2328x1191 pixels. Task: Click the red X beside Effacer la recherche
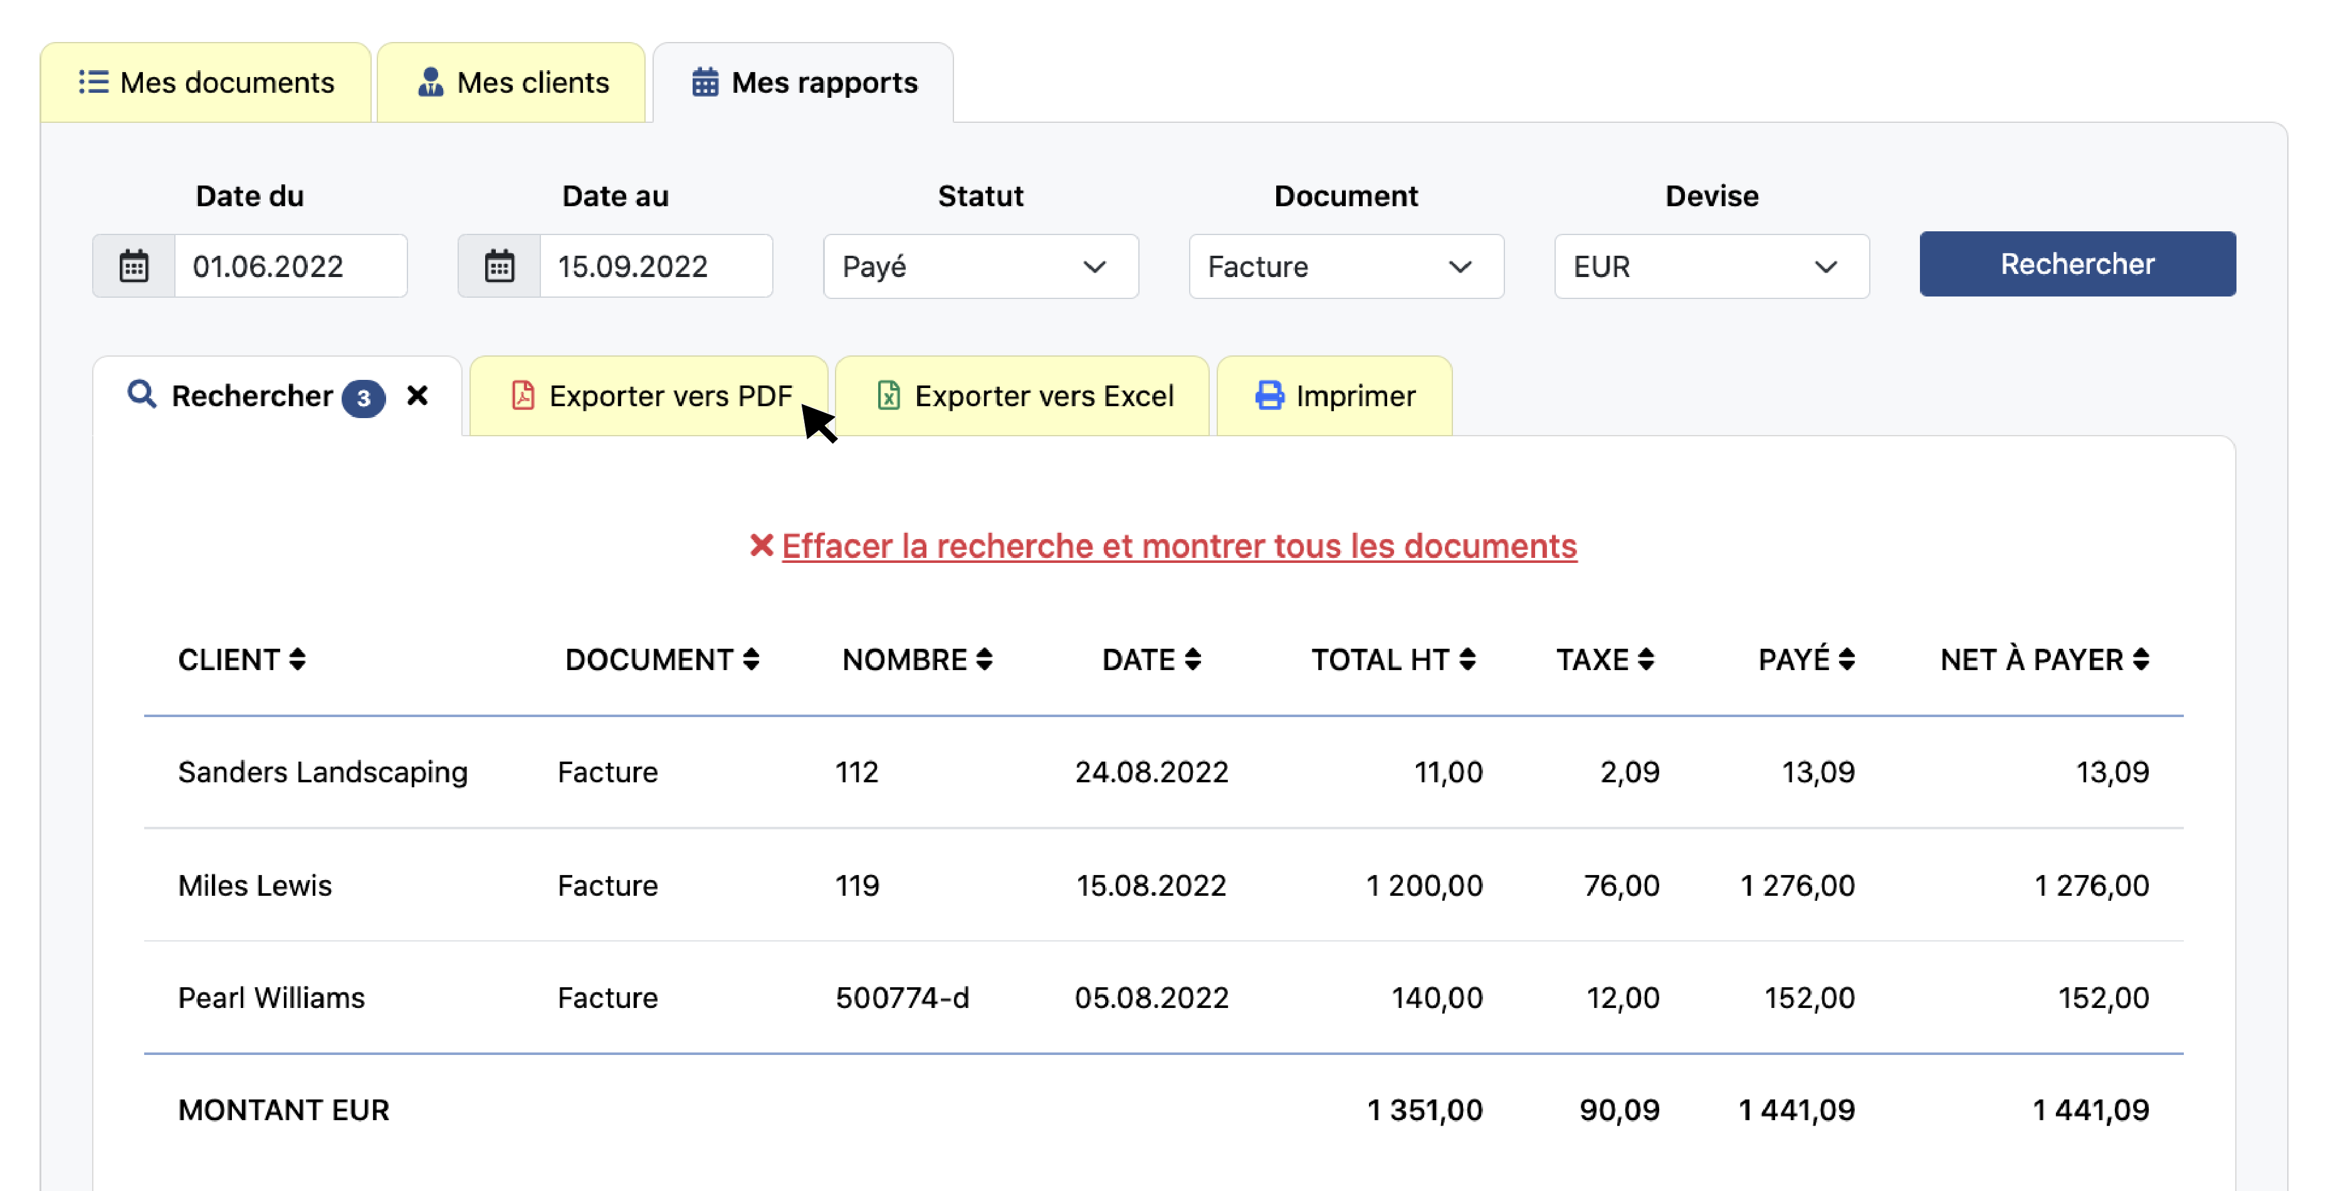coord(761,545)
